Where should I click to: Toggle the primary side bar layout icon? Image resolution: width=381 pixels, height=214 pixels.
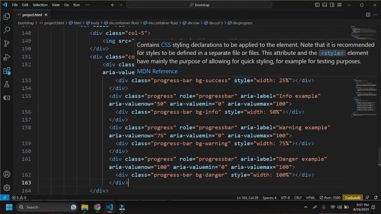click(x=317, y=5)
